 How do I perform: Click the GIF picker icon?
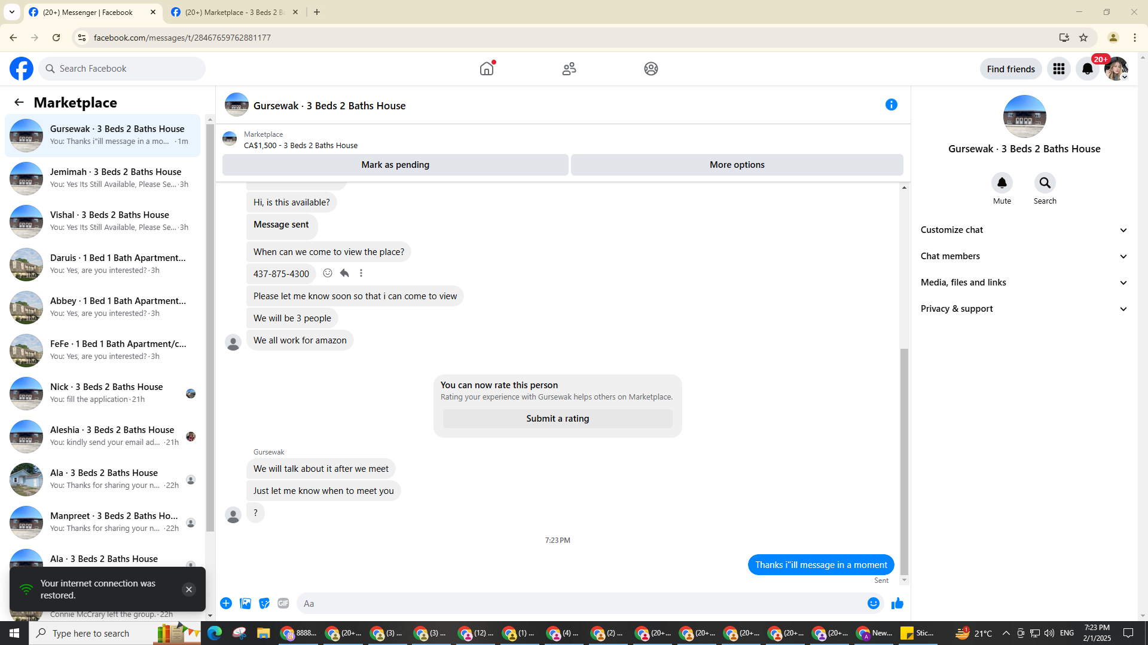(x=283, y=604)
